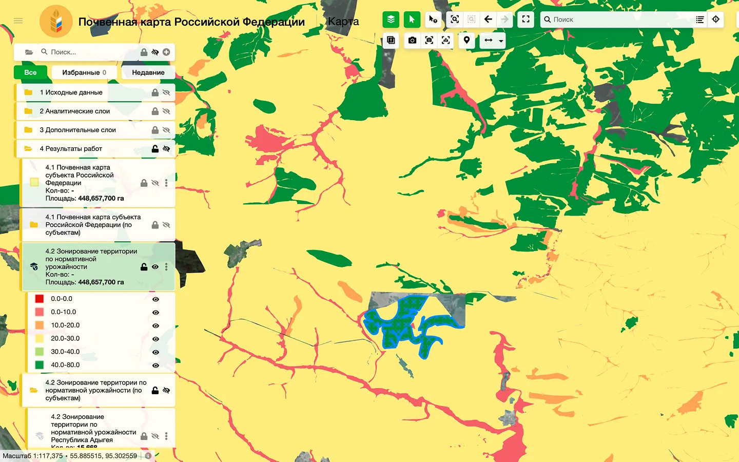Viewport: 739px width, 462px height.
Task: Select the green arrow pointer tool
Action: click(412, 20)
